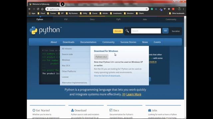213x119 pixels.
Task: Click the Download arrow icon heading
Action: [73, 110]
